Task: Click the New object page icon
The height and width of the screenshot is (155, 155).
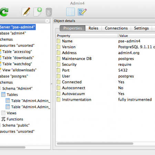Action: click(x=38, y=12)
